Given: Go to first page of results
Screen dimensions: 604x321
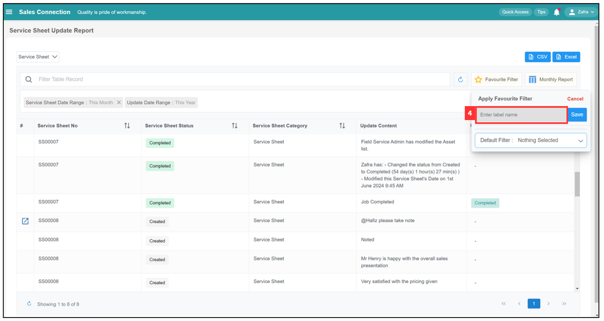Looking at the screenshot, I should coord(504,304).
